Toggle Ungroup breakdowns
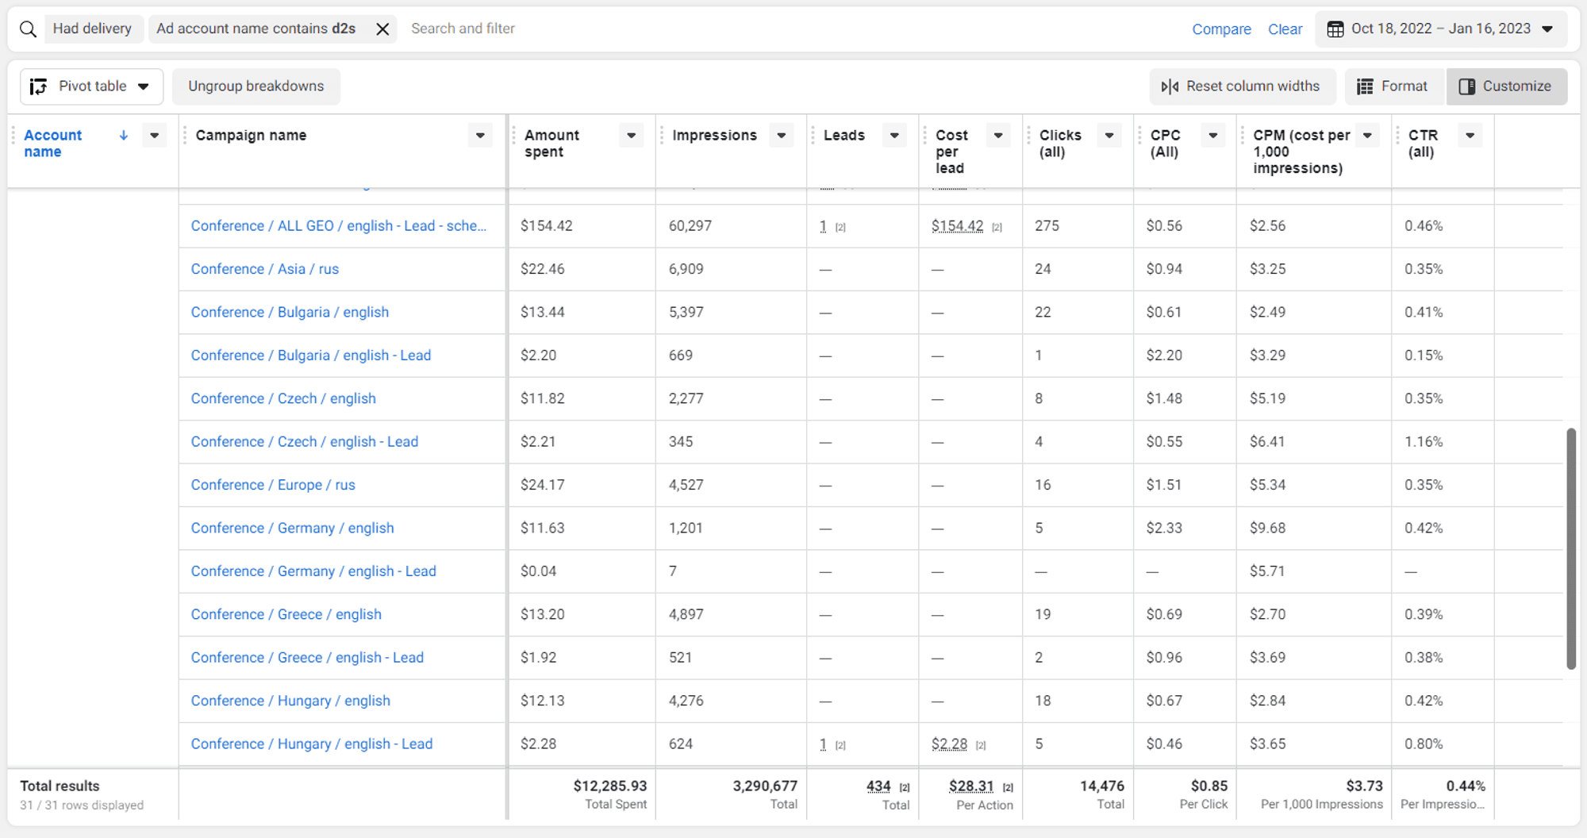The image size is (1587, 838). pyautogui.click(x=256, y=86)
